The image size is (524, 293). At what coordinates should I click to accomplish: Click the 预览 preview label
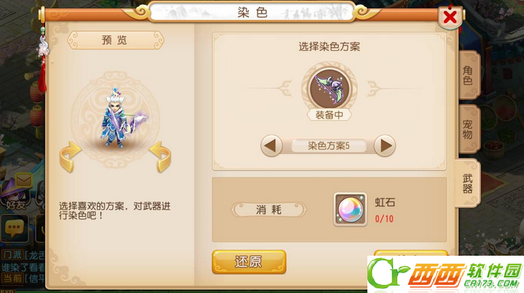pyautogui.click(x=115, y=40)
